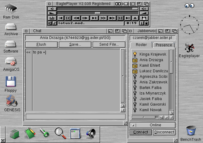Click the chat message input field

(x=75, y=116)
